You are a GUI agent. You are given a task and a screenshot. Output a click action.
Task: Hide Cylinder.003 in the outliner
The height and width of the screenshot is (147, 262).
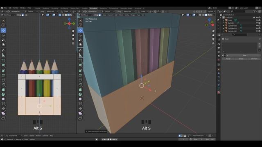257,31
